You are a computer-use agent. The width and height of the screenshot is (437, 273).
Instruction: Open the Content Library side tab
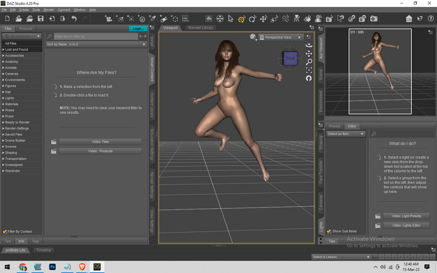click(x=152, y=105)
